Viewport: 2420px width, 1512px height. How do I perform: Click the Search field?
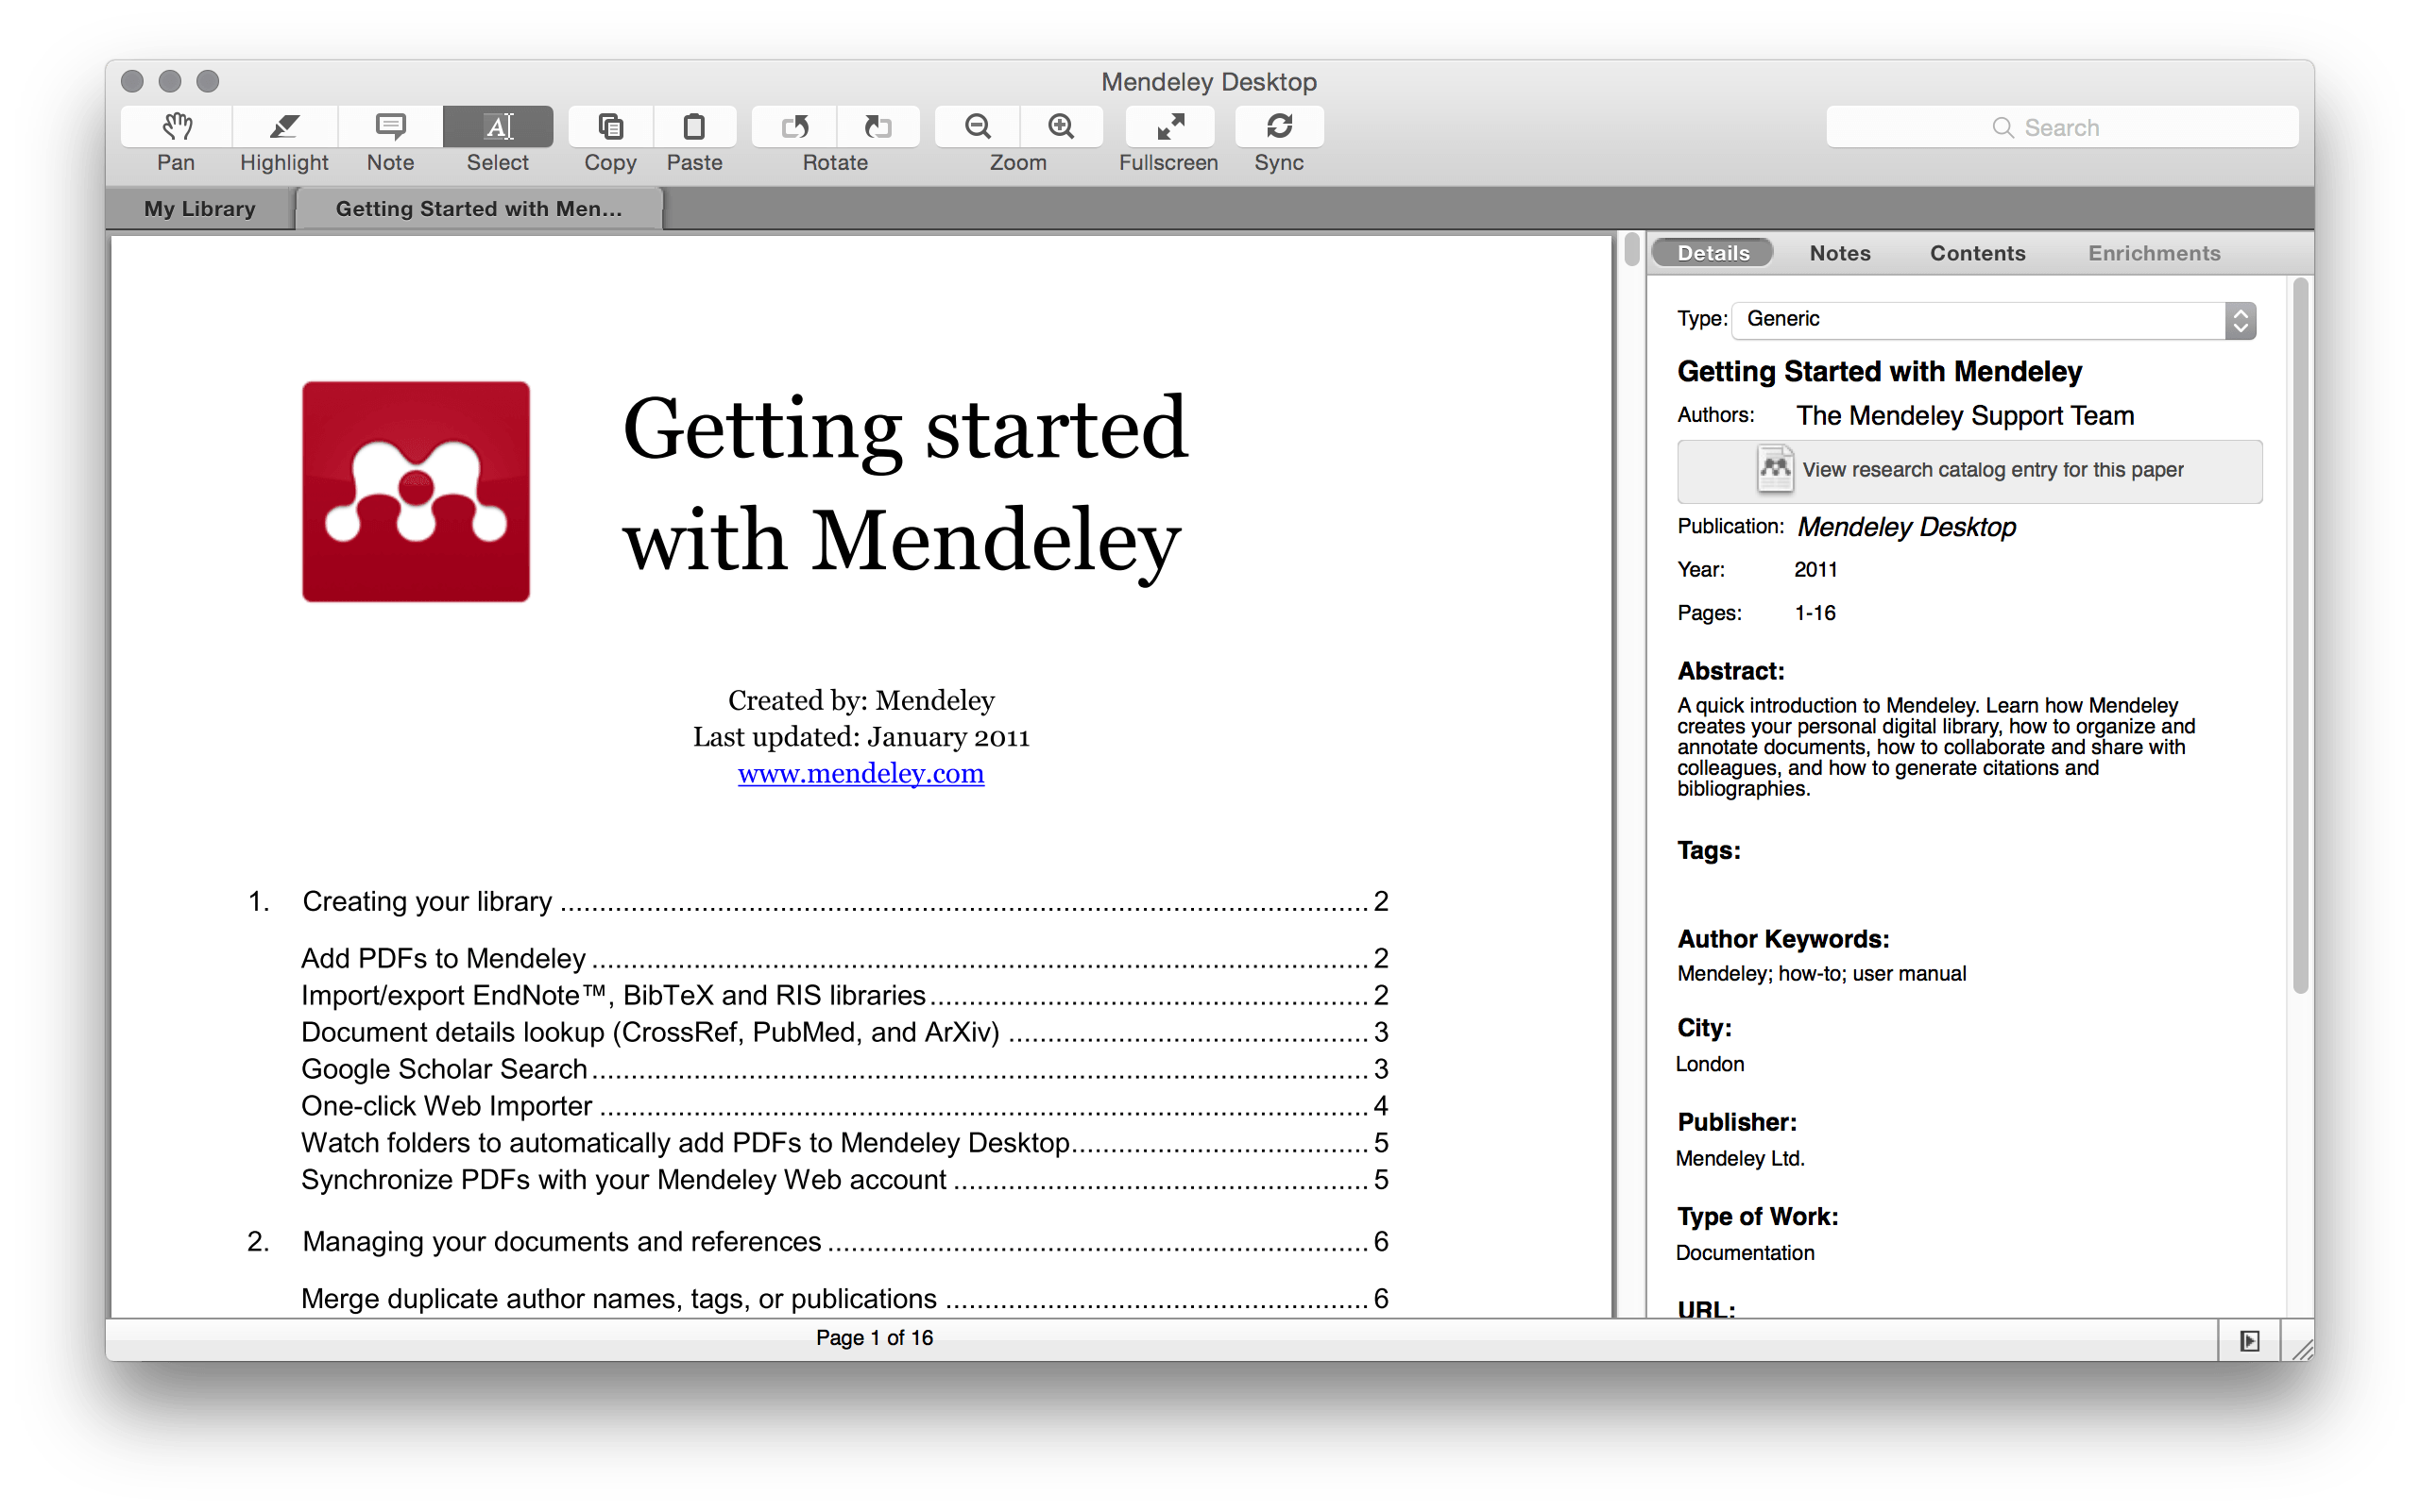[2062, 127]
